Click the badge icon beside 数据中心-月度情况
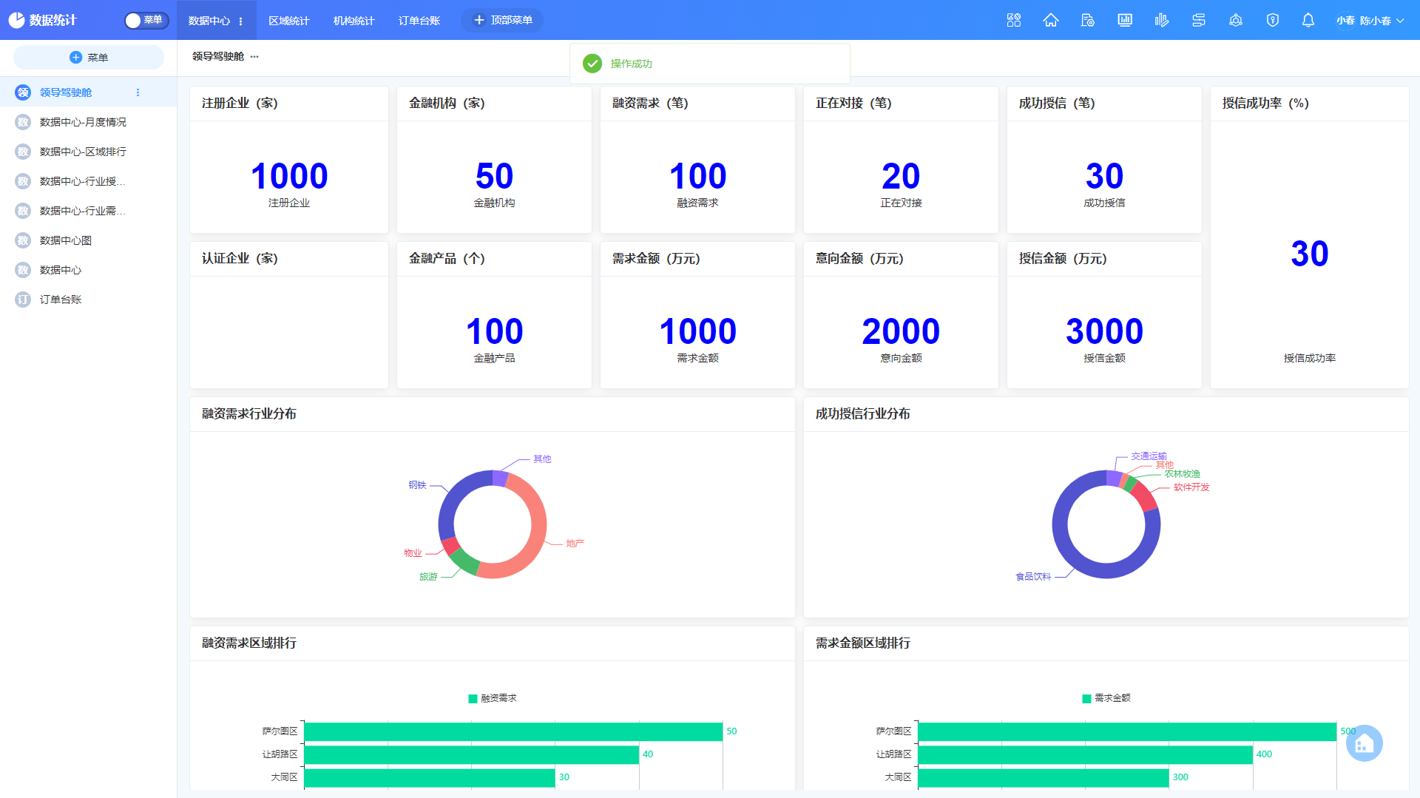This screenshot has height=798, width=1420. (23, 122)
